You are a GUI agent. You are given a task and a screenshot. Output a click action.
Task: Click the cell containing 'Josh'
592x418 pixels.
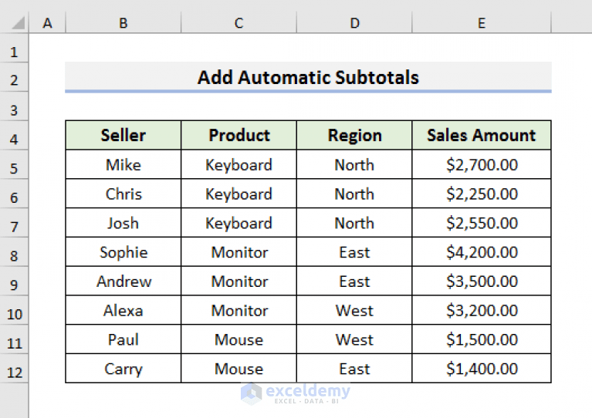123,223
